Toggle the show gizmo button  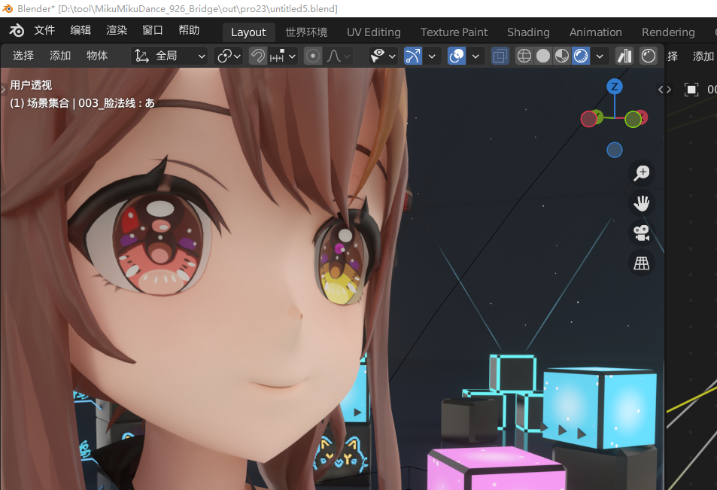(x=413, y=56)
